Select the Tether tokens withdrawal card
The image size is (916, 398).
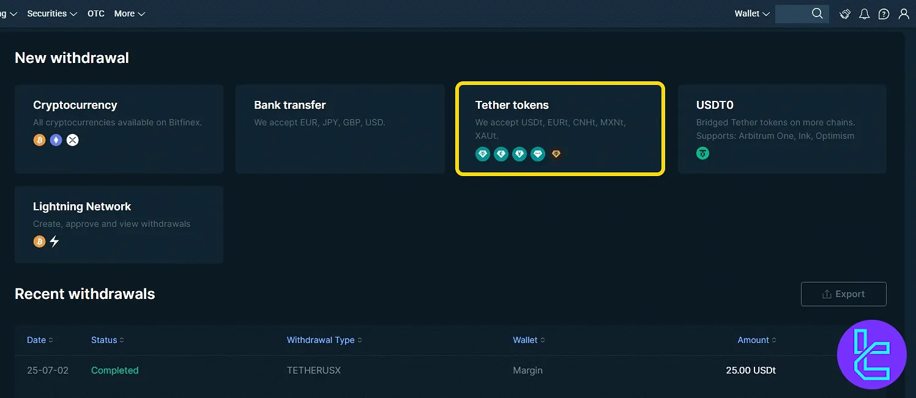tap(560, 129)
